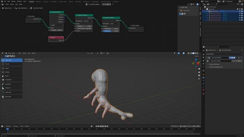244x137 pixels.
Task: Select the Select Box tool
Action: [12, 60]
